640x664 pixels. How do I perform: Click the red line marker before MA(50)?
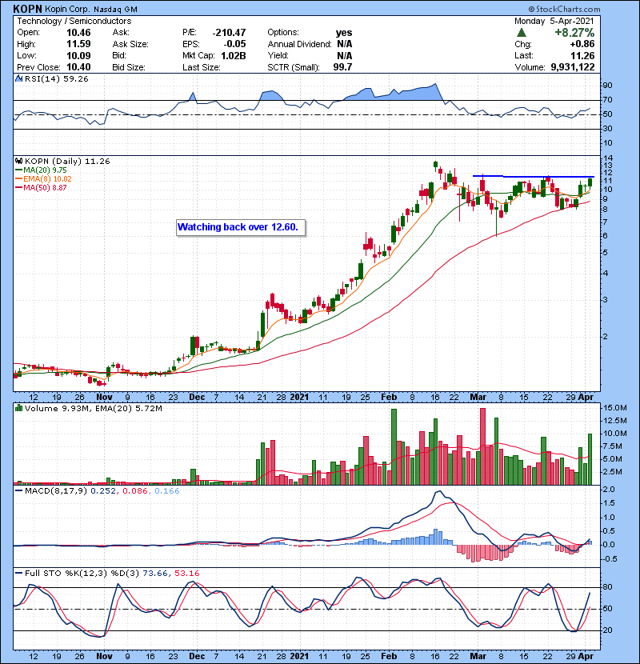(x=18, y=188)
